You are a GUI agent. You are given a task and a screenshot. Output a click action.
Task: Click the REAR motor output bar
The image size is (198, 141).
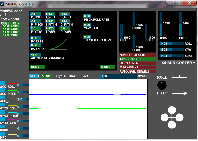click(134, 41)
